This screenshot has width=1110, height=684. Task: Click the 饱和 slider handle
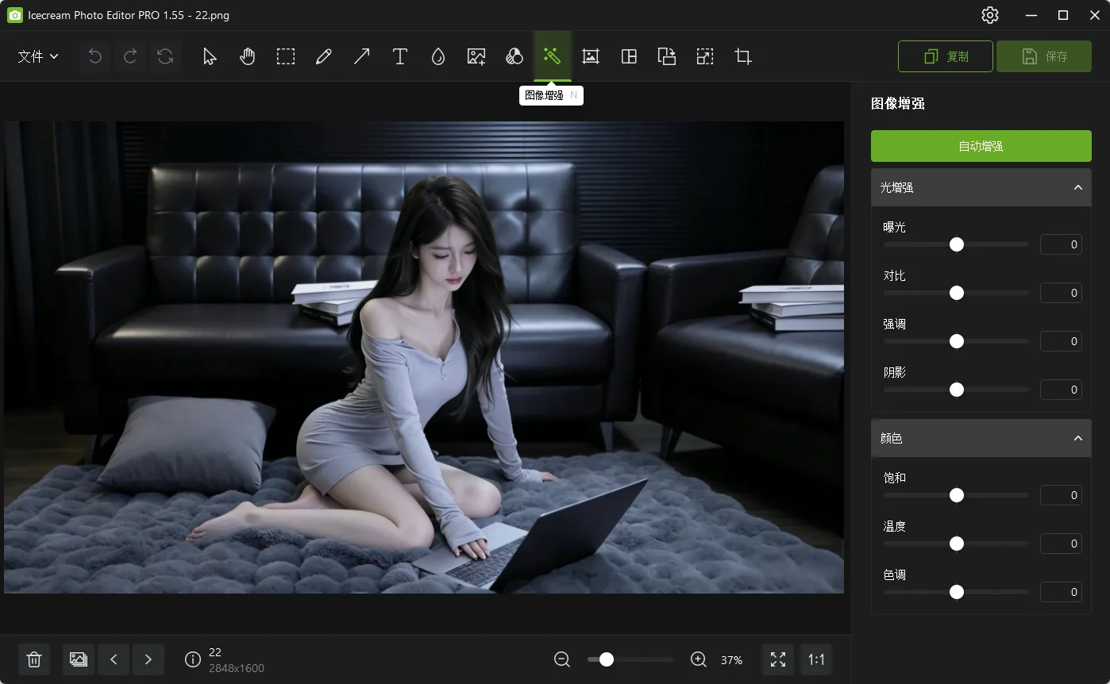click(x=957, y=495)
